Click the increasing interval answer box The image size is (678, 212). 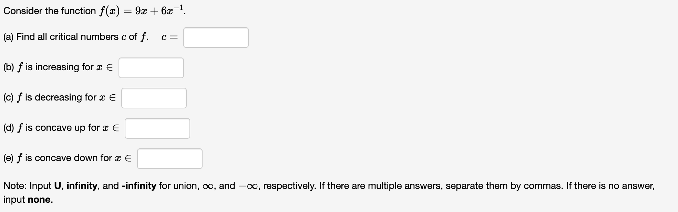click(151, 67)
